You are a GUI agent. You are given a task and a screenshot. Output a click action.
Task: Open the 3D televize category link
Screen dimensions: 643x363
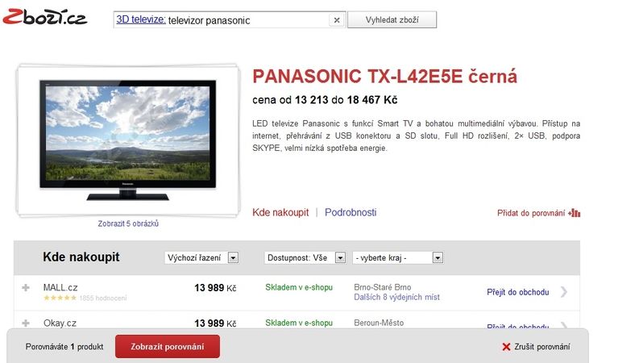[141, 19]
